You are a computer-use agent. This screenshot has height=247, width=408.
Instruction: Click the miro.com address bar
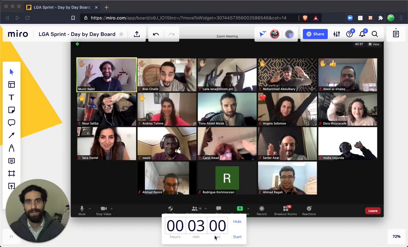189,18
